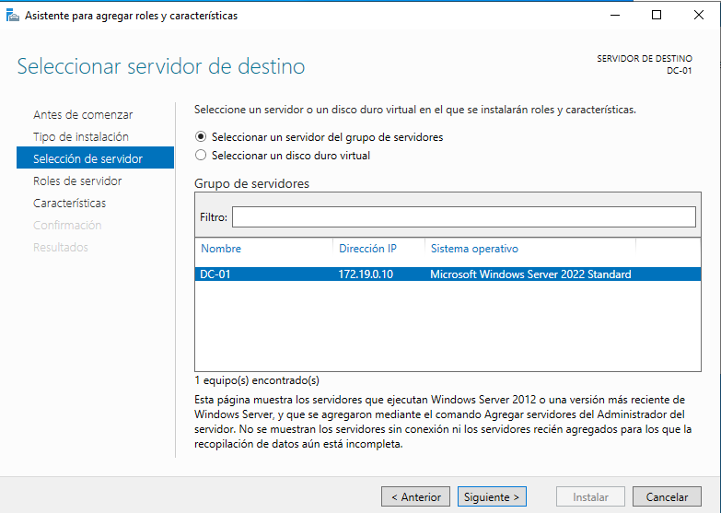
Task: Click the disabled Confirmación step
Action: tap(67, 225)
